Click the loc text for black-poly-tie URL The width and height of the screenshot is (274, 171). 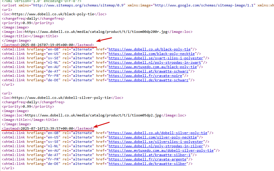coord(53,14)
